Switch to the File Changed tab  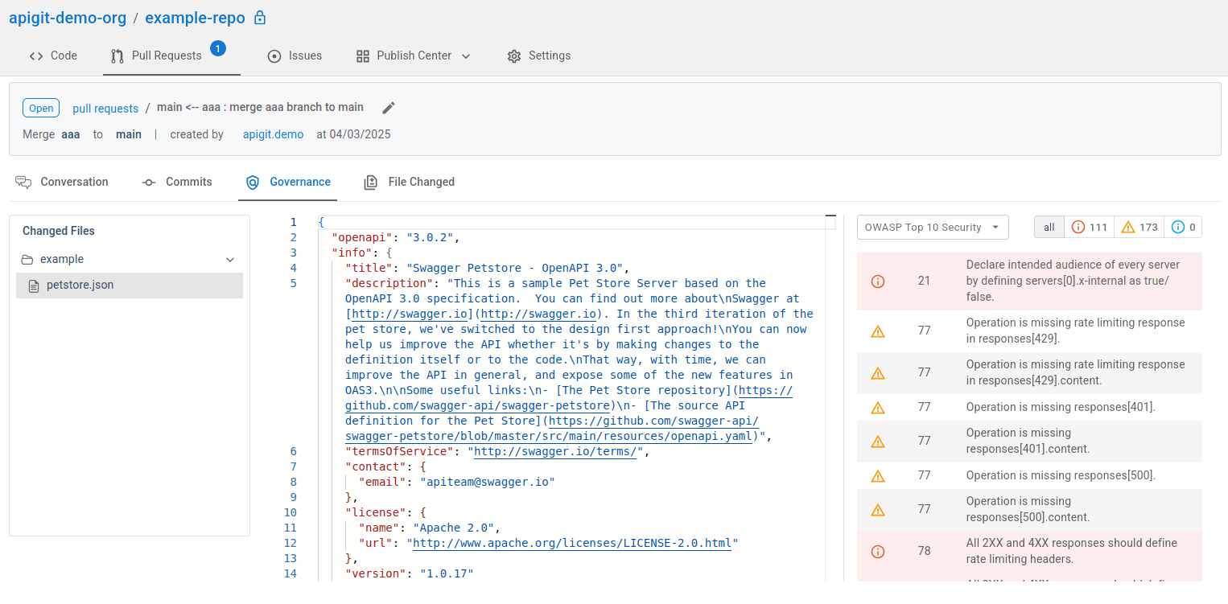410,183
